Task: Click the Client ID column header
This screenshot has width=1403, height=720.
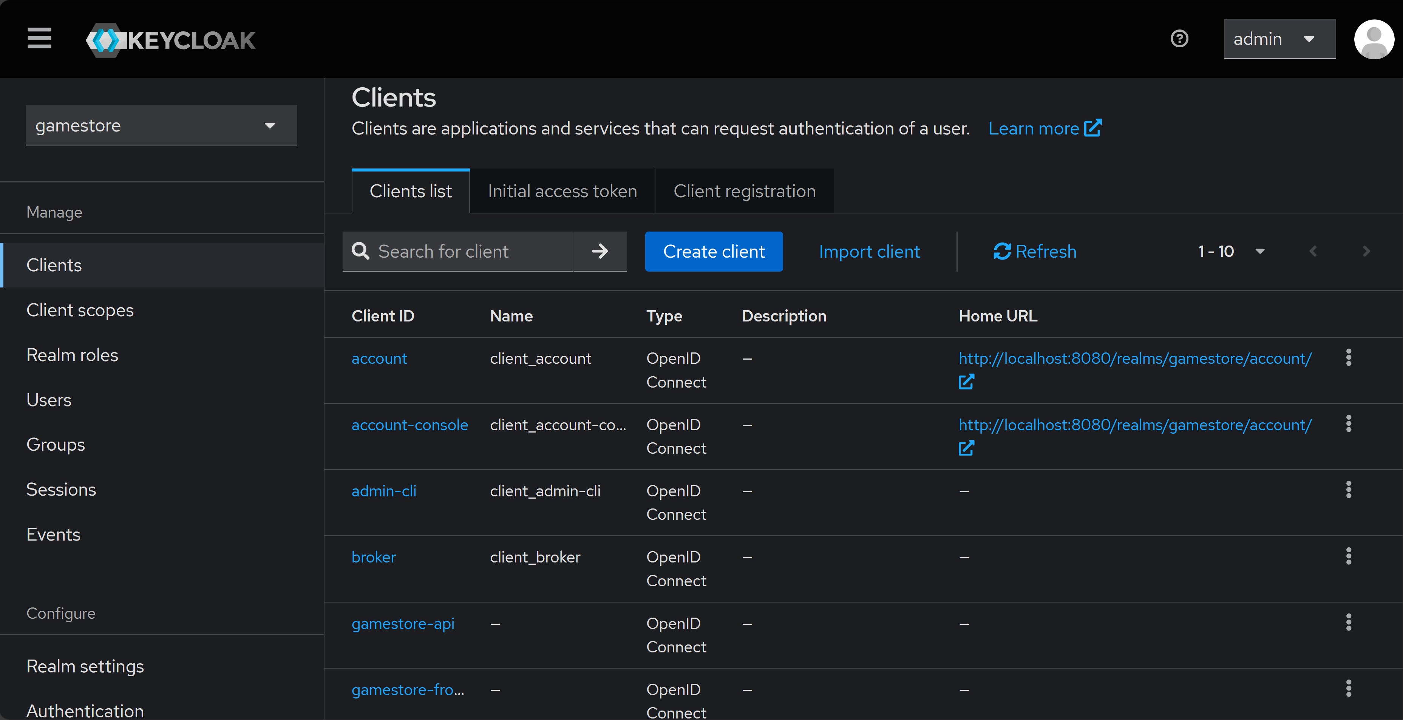Action: 383,316
